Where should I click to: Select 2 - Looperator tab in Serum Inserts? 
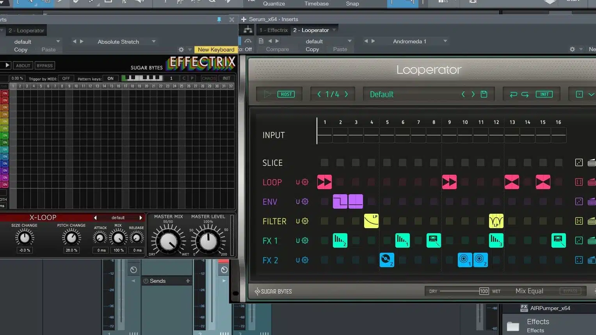coord(311,30)
